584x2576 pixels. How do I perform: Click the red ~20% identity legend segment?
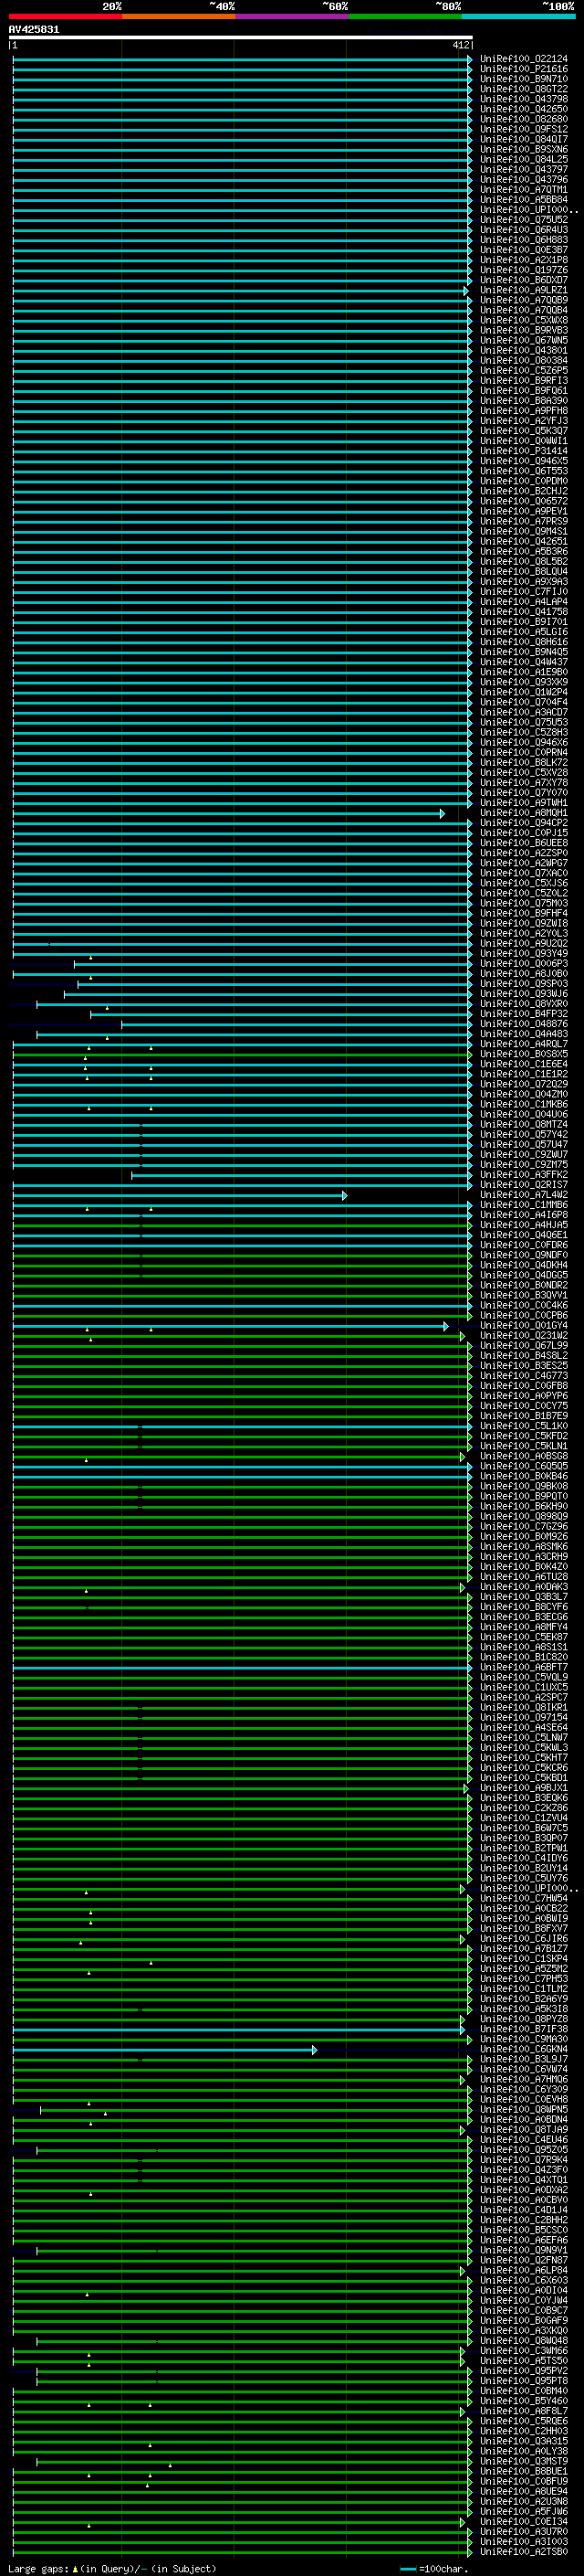pos(65,16)
